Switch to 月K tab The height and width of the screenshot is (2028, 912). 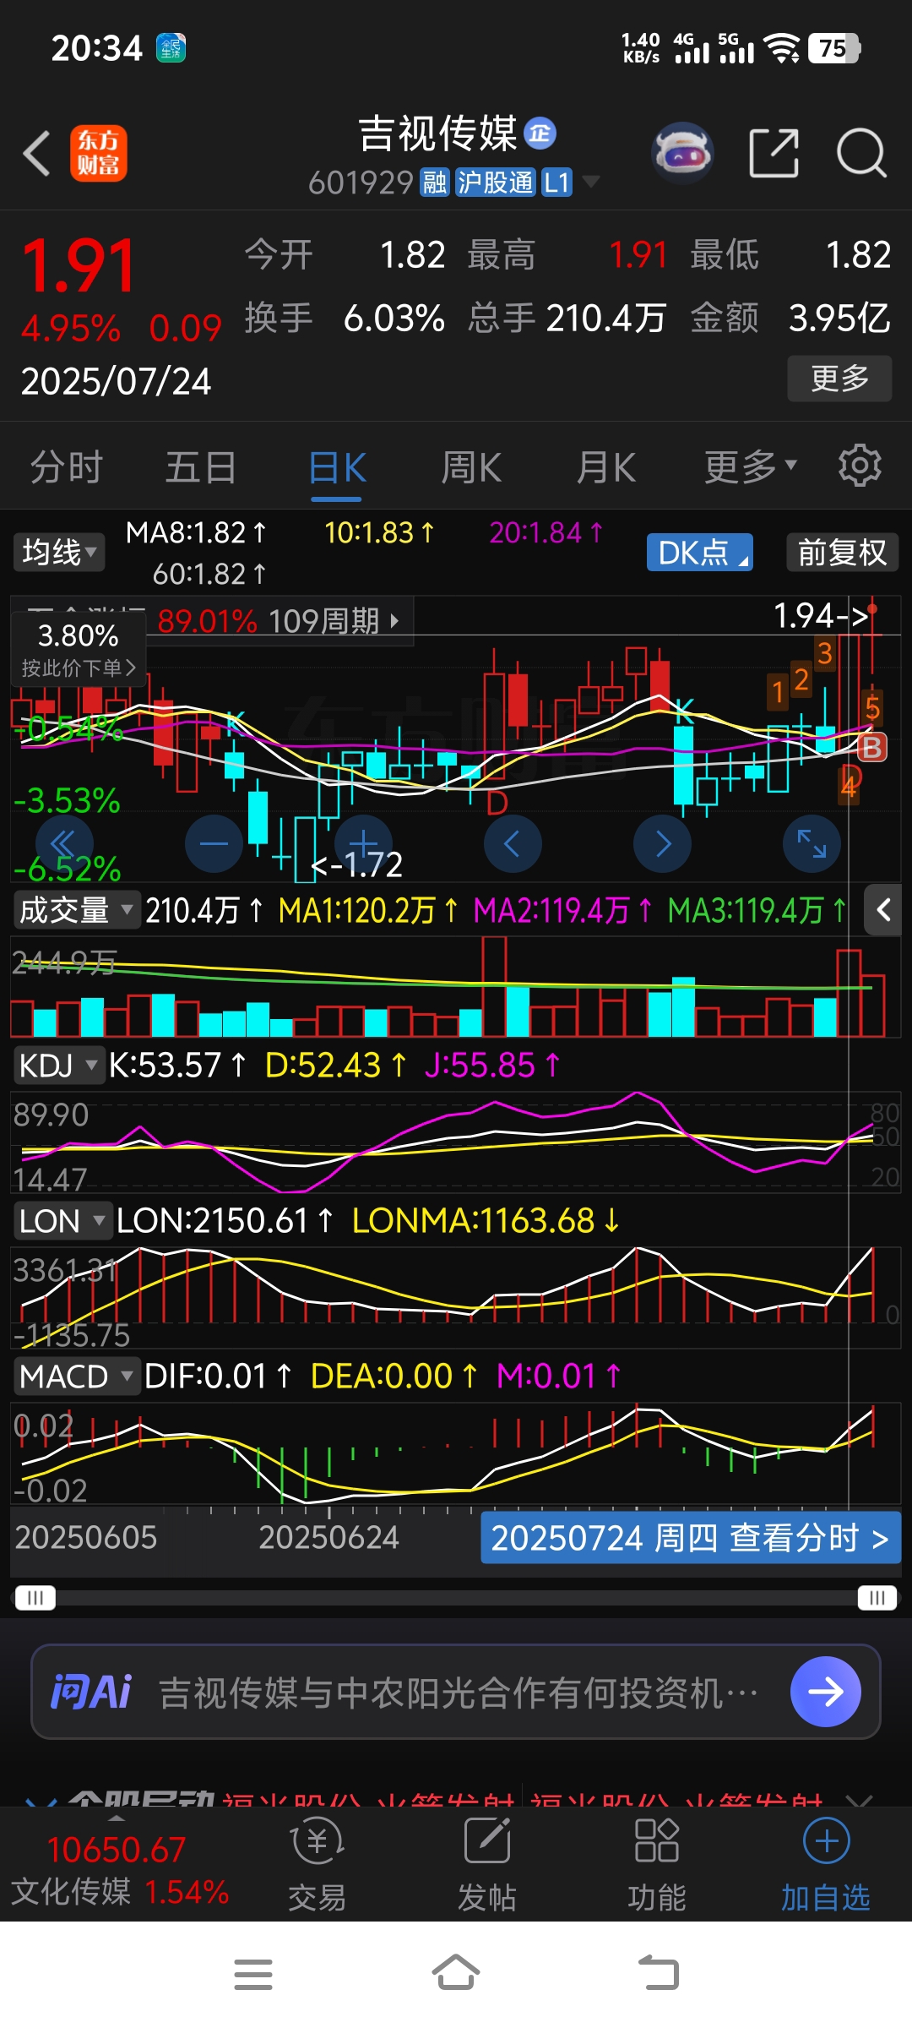605,467
